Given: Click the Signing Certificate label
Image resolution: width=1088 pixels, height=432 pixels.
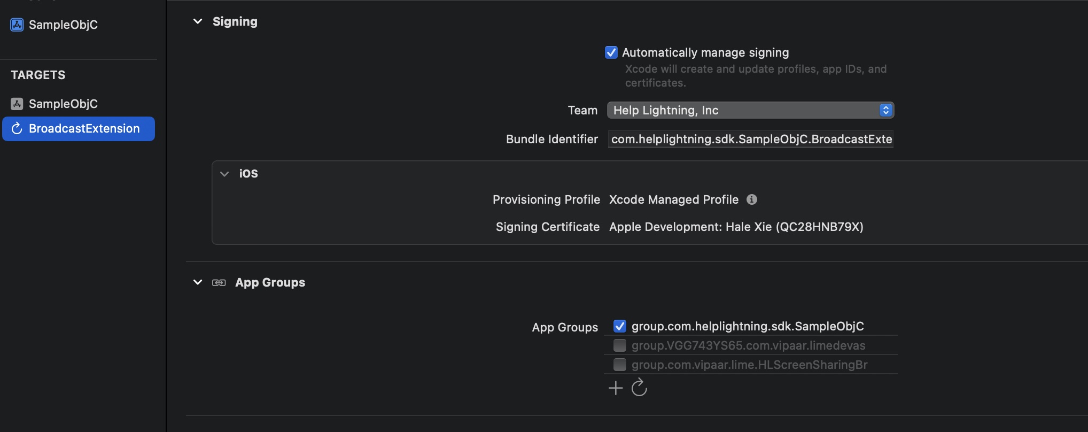Looking at the screenshot, I should tap(548, 227).
